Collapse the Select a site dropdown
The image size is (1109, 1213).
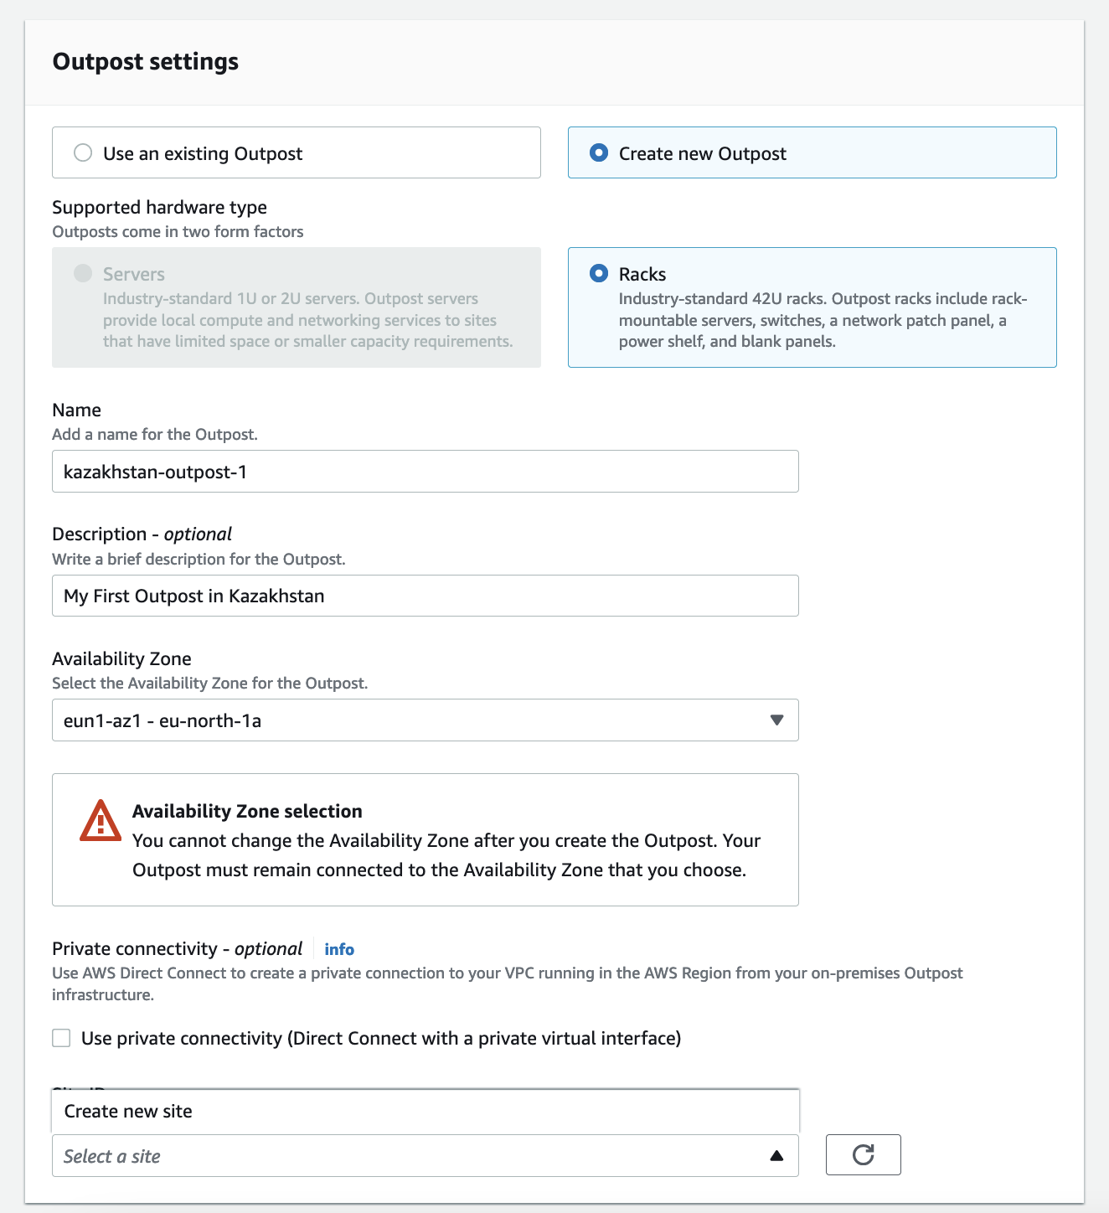[x=425, y=1156]
